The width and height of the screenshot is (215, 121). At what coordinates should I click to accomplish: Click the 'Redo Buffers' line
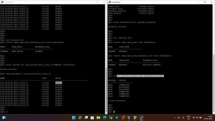pyautogui.click(x=131, y=13)
